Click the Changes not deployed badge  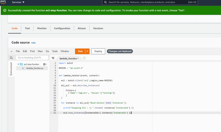pos(120,51)
